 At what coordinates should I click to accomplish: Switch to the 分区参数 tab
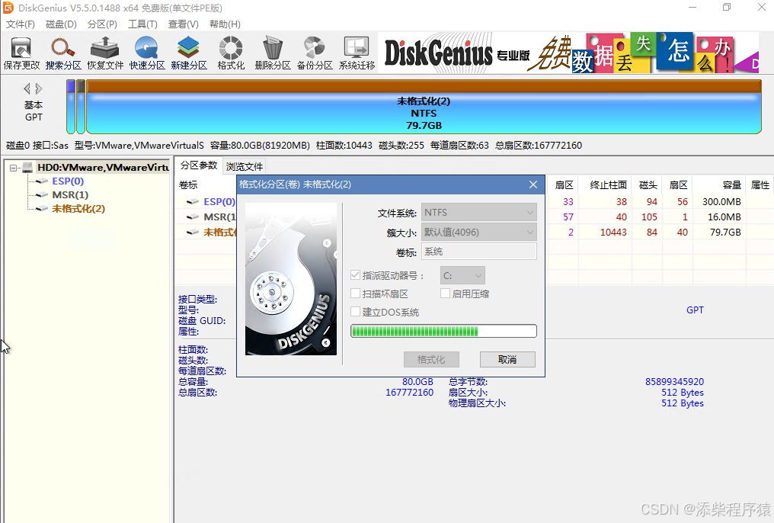(x=199, y=165)
